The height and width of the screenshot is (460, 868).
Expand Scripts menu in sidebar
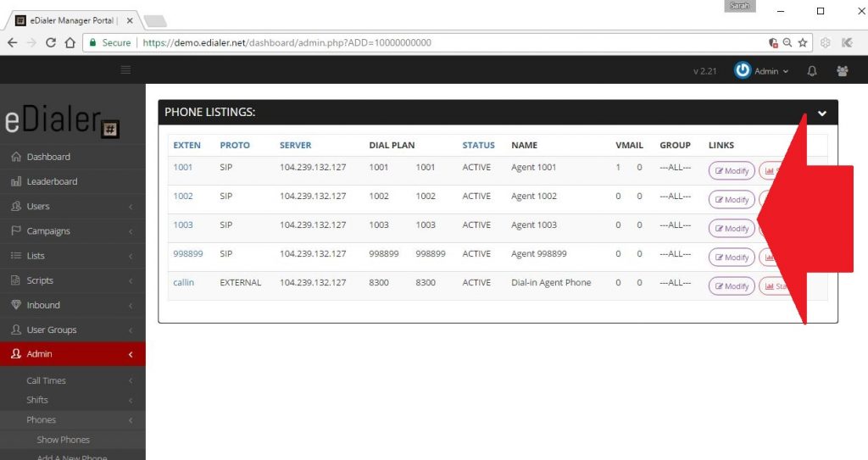coord(73,280)
